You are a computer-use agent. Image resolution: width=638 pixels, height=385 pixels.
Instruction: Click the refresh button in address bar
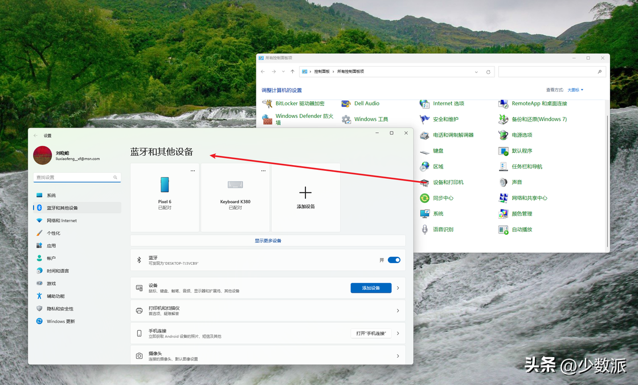coord(488,72)
